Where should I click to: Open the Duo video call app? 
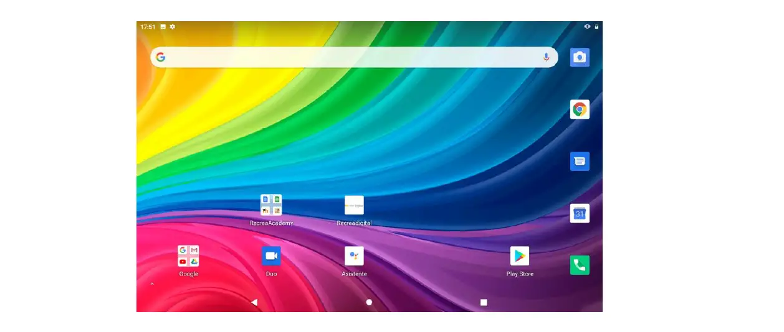pyautogui.click(x=271, y=256)
